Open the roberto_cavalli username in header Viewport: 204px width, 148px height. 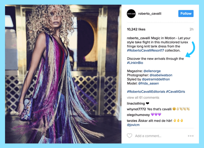click(x=150, y=14)
